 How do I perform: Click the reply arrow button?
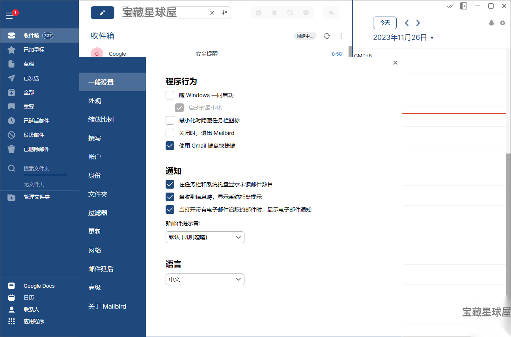(331, 13)
